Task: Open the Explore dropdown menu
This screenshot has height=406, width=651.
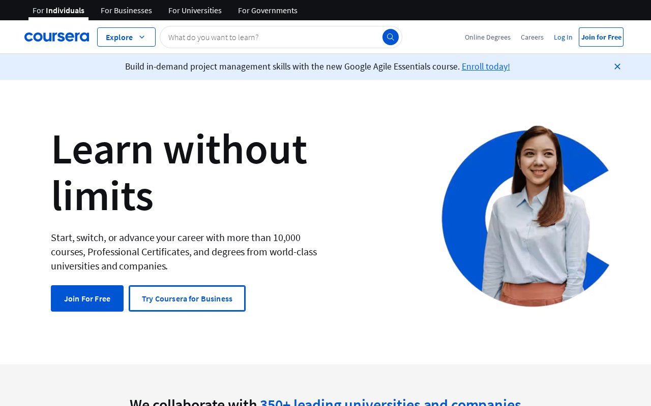Action: (x=126, y=37)
